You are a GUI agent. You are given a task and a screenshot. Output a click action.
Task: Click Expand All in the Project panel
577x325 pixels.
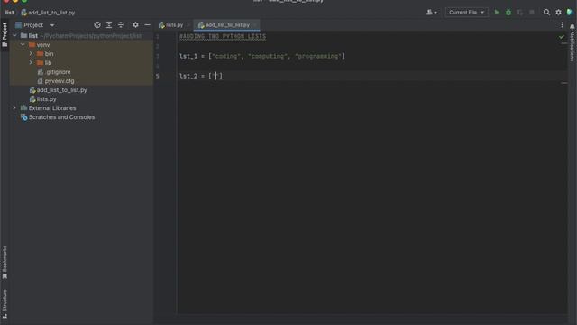point(109,25)
